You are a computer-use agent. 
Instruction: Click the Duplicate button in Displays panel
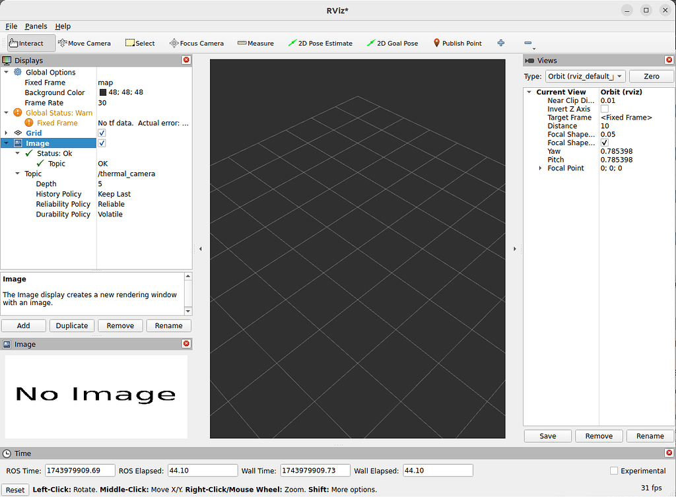point(71,325)
